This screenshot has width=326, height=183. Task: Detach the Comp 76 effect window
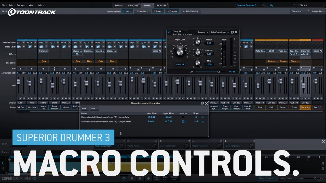coord(232,32)
